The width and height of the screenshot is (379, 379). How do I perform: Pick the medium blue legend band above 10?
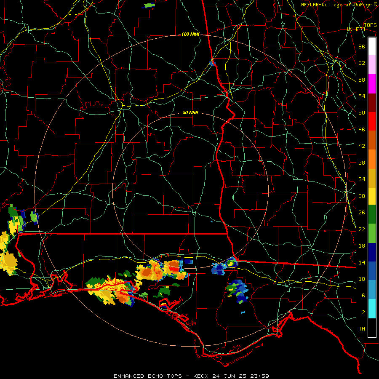click(372, 271)
